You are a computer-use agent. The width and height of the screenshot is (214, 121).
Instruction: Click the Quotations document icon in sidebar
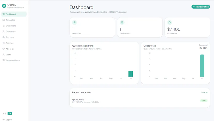point(3,26)
